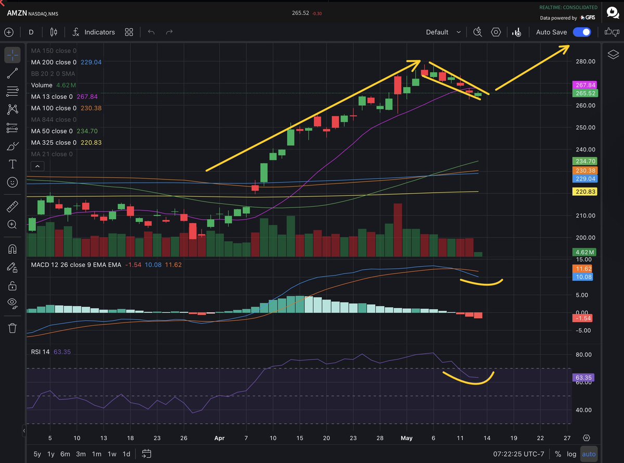
Task: Click the 265.52 current price label
Action: click(x=585, y=94)
